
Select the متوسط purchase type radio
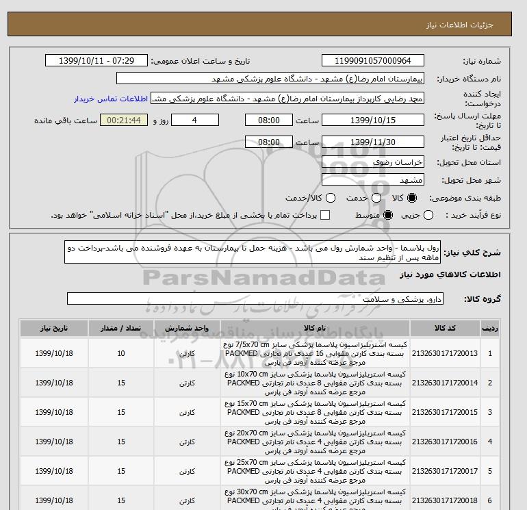(x=388, y=215)
